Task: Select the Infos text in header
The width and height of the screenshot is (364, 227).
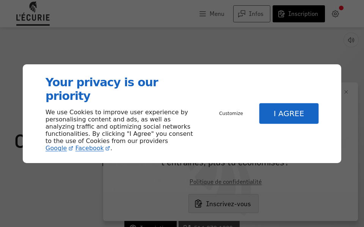Action: point(256,14)
